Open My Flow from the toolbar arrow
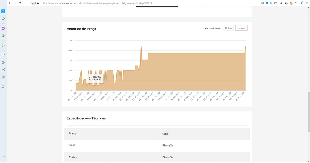310x163 pixels. (x=271, y=3)
